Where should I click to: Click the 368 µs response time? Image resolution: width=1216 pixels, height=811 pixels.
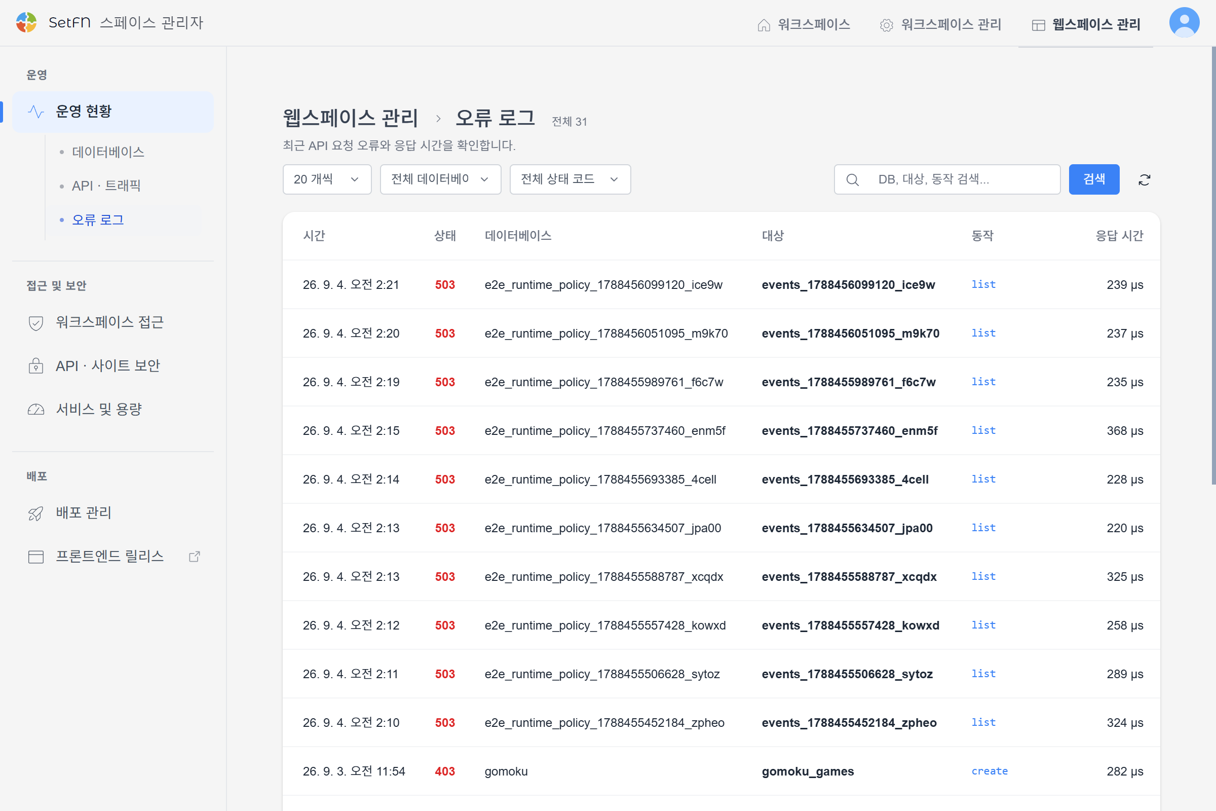[1124, 431]
